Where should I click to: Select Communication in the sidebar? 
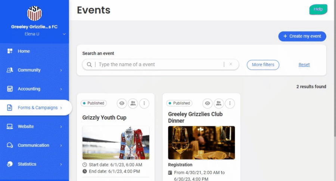33,145
